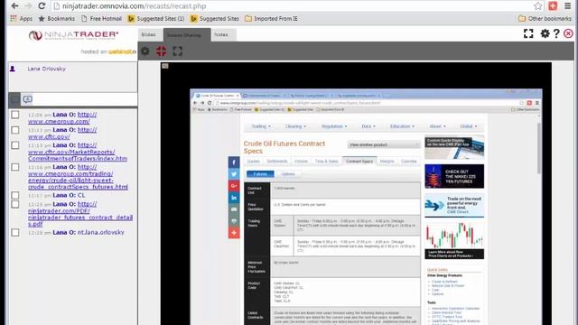
Task: Click the Options button next to Futures
Action: (288, 174)
